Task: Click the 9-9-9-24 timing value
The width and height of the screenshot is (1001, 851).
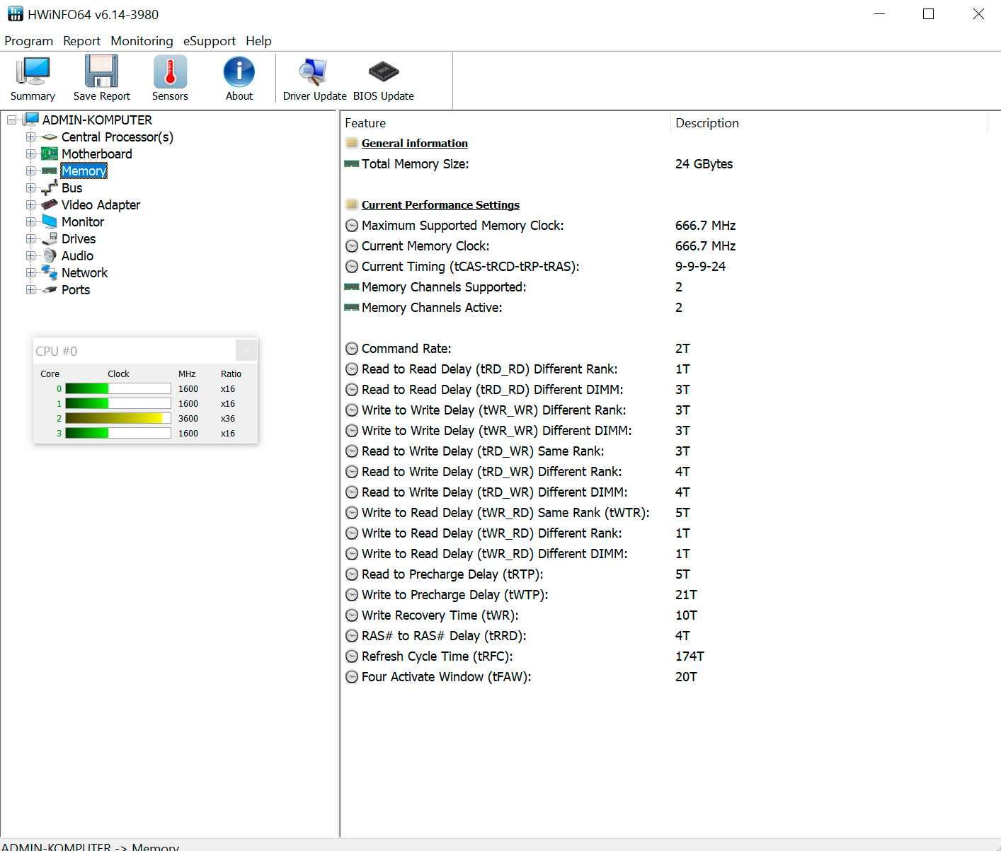Action: click(x=700, y=267)
